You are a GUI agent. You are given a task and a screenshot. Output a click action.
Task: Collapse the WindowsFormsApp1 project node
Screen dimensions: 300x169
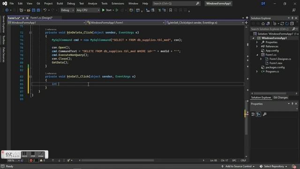pyautogui.click(x=254, y=38)
